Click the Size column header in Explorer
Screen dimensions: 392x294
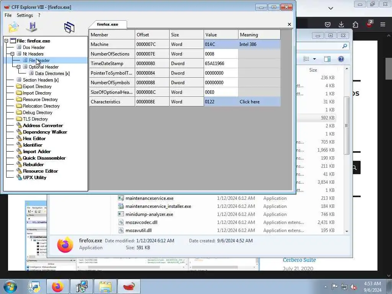tap(313, 70)
